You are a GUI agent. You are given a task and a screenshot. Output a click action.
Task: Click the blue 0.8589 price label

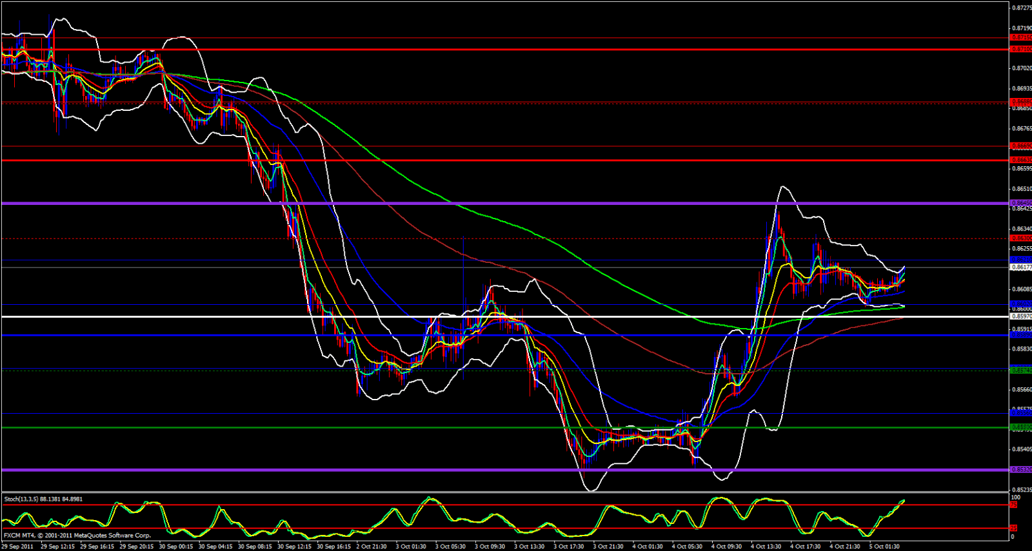pos(1020,335)
